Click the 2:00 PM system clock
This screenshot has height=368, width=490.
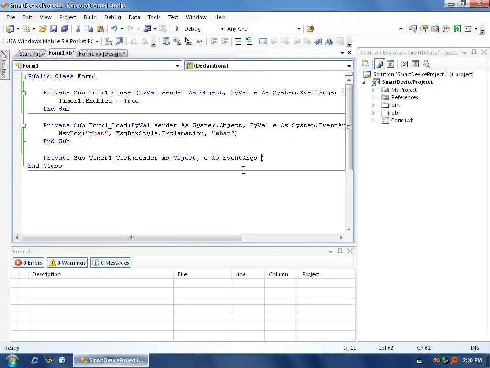(472, 360)
